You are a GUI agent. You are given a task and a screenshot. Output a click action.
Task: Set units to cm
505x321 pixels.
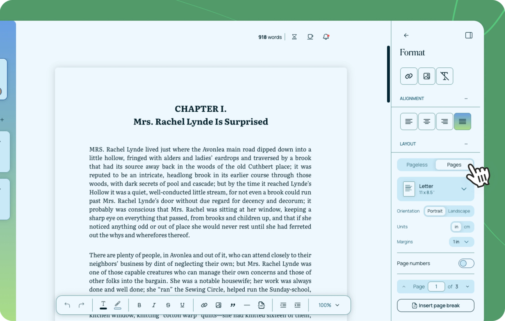pyautogui.click(x=467, y=227)
